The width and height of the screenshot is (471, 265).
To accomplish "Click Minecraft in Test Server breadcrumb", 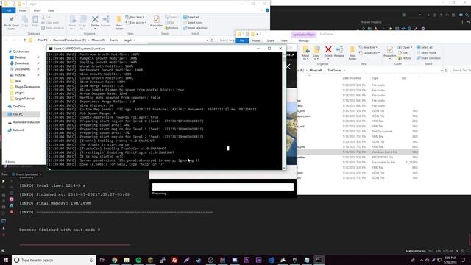I will point(316,71).
